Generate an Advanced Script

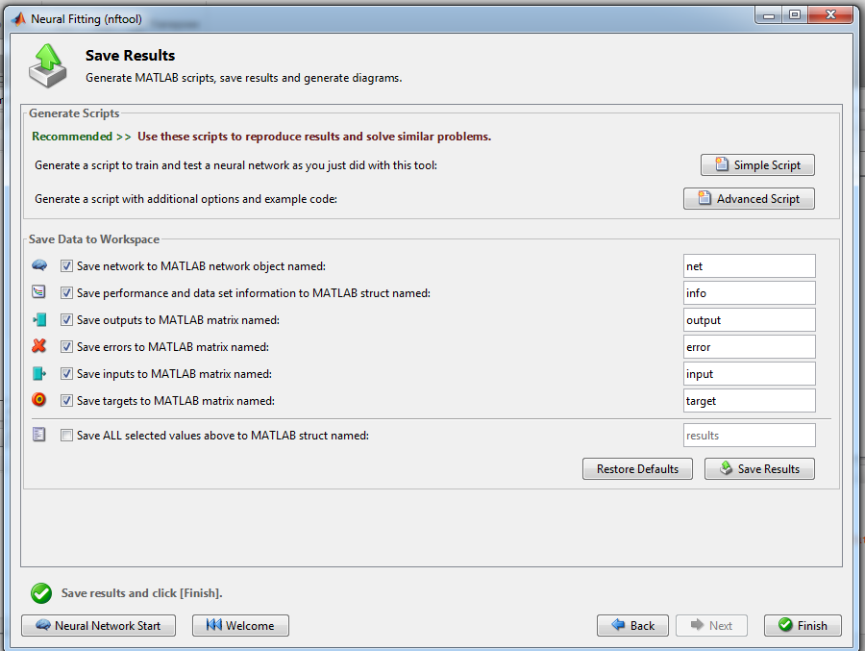coord(749,199)
